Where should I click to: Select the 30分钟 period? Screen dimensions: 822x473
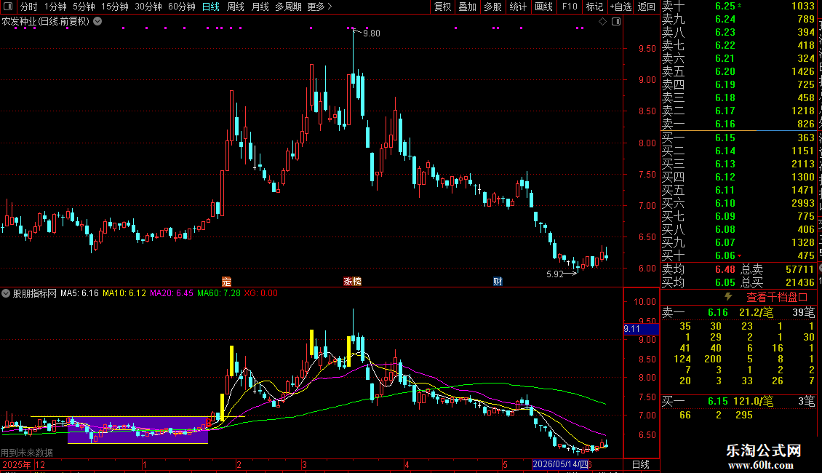[148, 7]
